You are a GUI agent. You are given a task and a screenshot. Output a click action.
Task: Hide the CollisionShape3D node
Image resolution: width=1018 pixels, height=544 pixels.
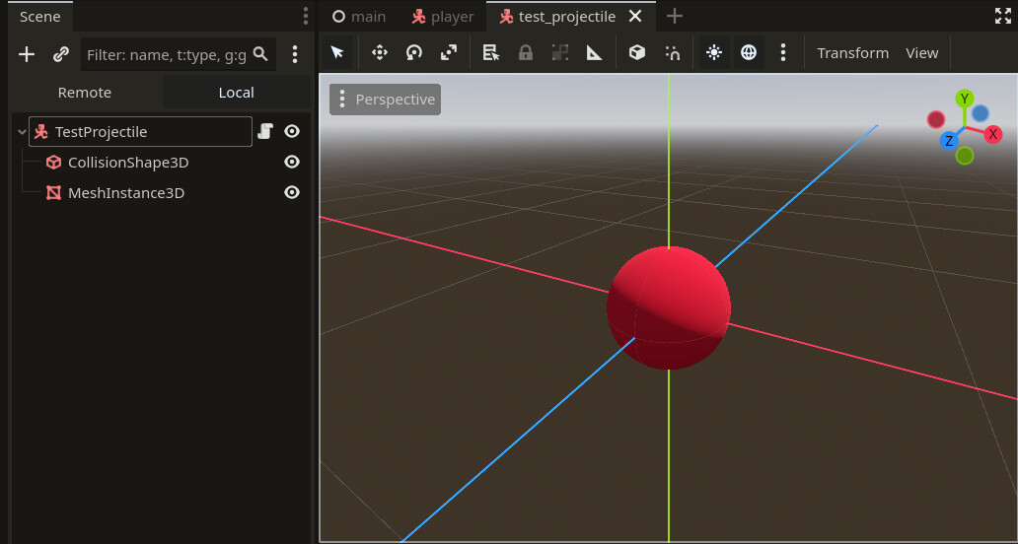point(292,163)
